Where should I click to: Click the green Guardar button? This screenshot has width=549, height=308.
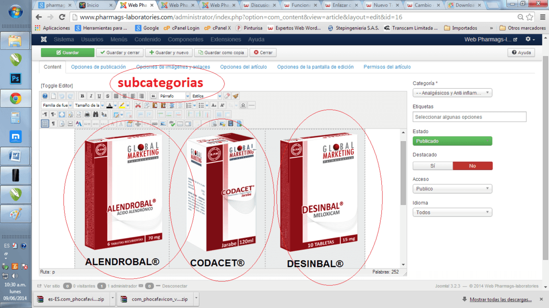(x=67, y=52)
